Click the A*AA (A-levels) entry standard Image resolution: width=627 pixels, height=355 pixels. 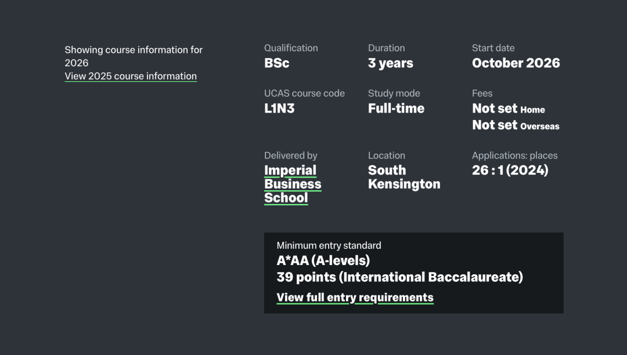[x=323, y=261]
